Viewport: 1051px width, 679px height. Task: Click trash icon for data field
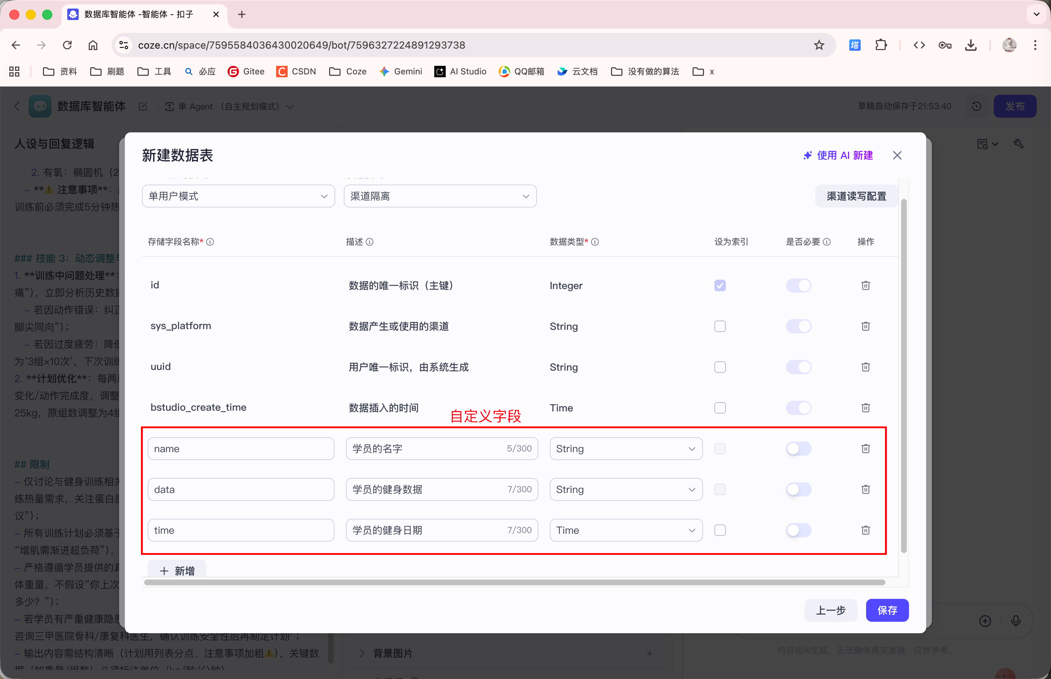(865, 489)
